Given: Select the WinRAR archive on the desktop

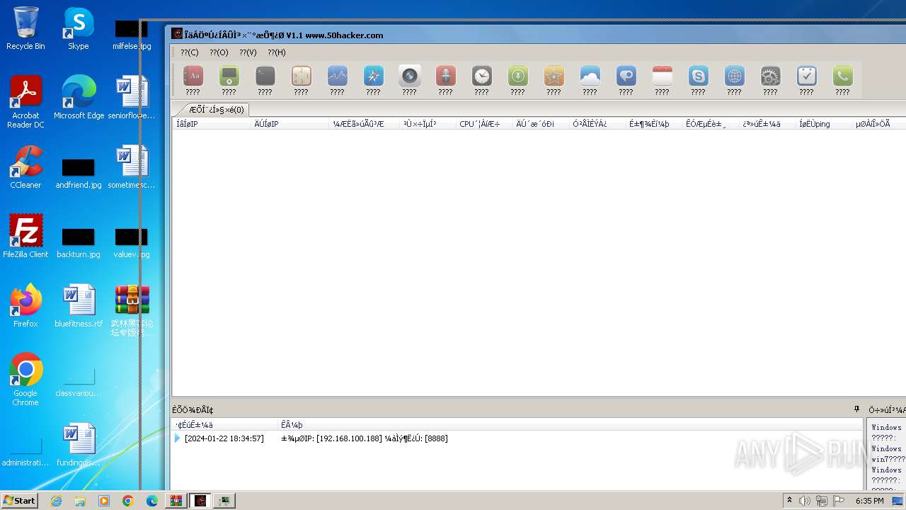Looking at the screenshot, I should coord(132,310).
